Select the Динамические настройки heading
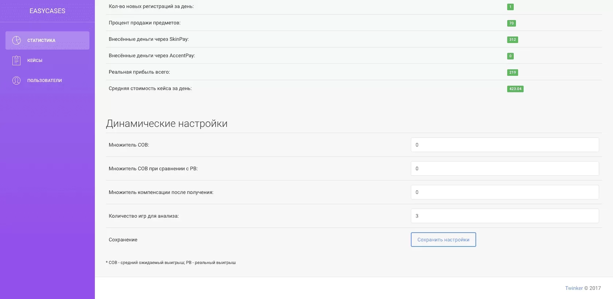 pyautogui.click(x=167, y=124)
